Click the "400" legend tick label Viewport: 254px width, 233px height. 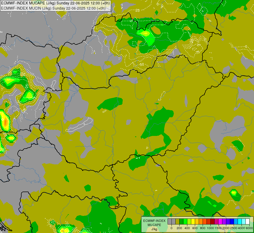click(187, 228)
